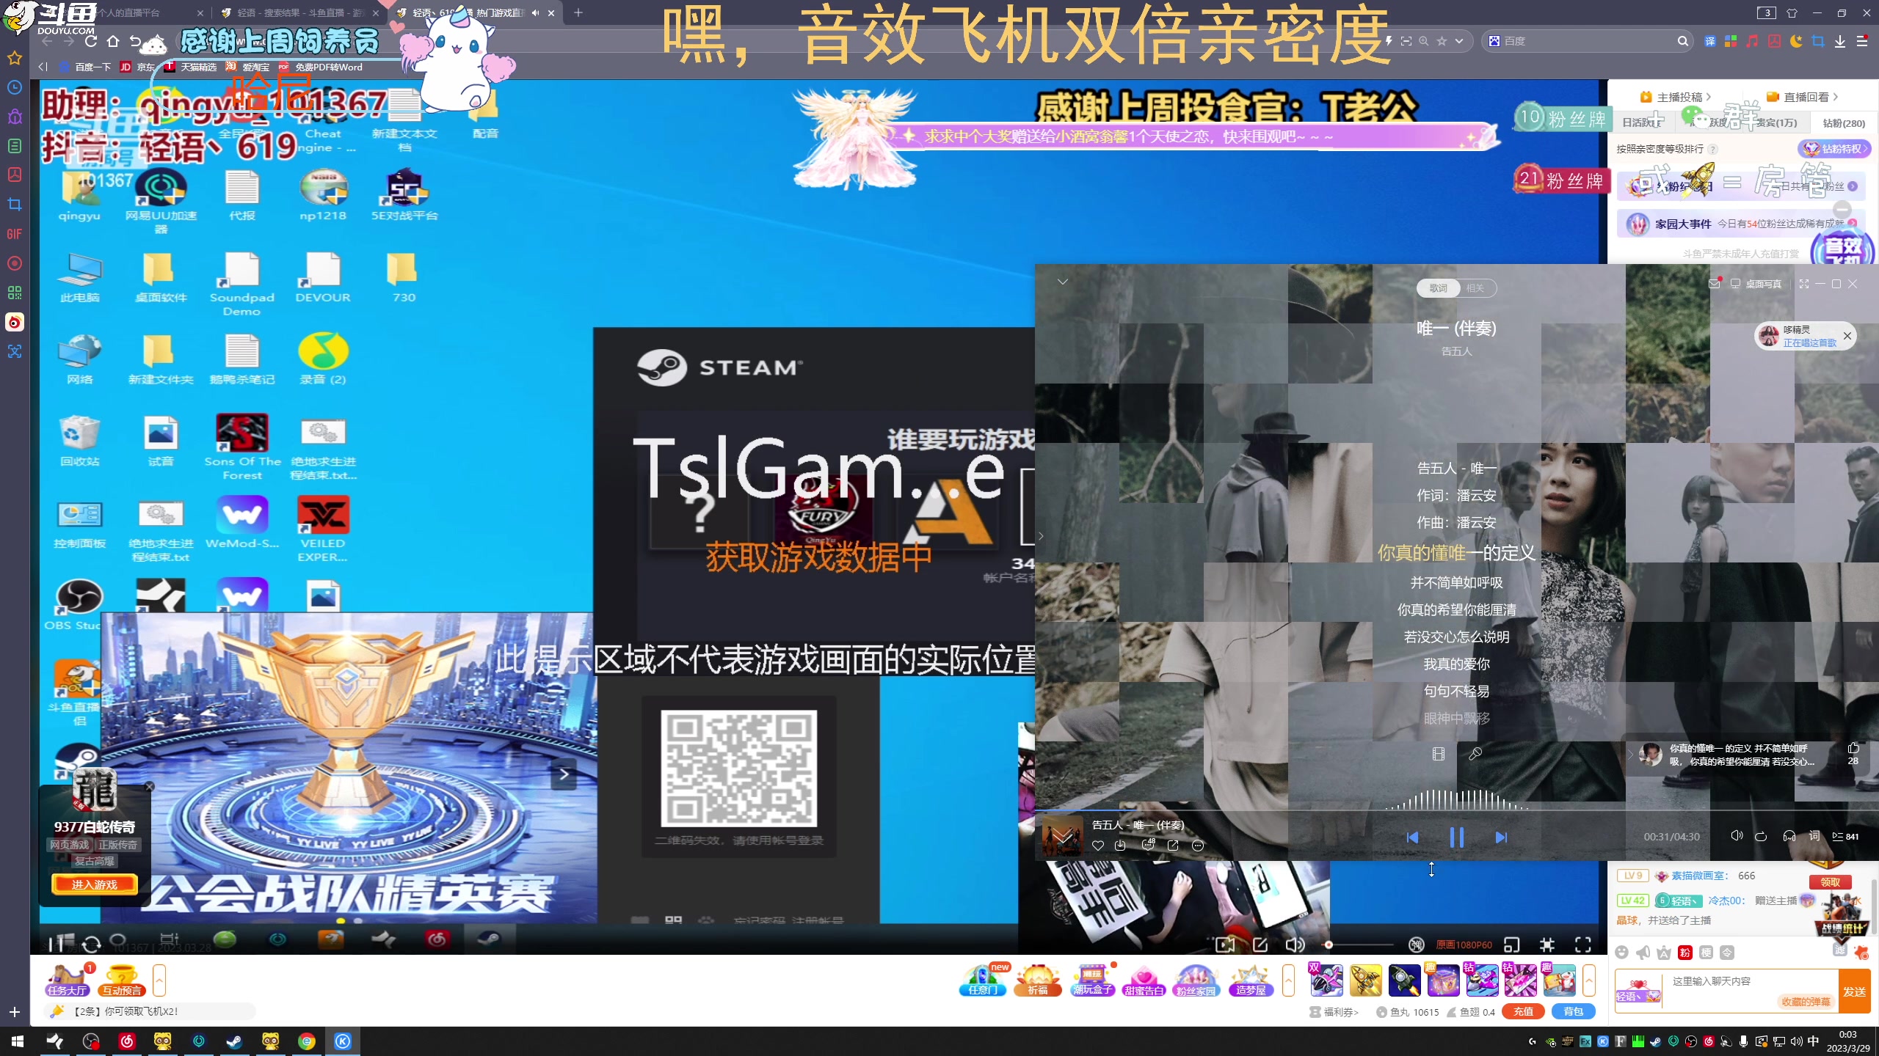Toggle page fullscreen for the stream
Image resolution: width=1879 pixels, height=1056 pixels.
pos(1547,945)
